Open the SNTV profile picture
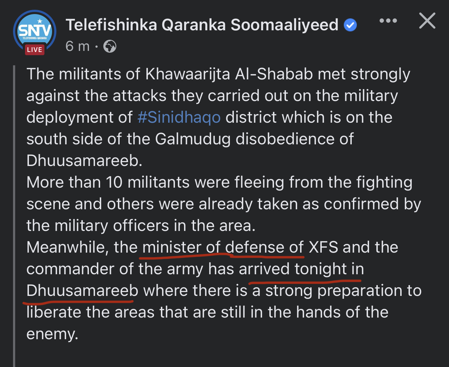The width and height of the screenshot is (449, 367). [x=35, y=32]
